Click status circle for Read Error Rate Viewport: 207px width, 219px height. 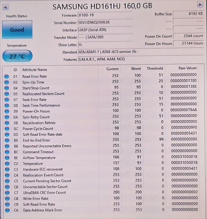(6, 77)
